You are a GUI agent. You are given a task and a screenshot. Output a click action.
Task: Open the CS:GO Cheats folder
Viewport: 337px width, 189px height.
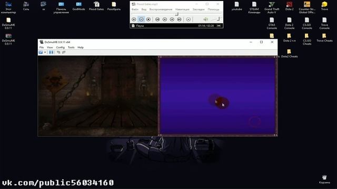click(307, 39)
